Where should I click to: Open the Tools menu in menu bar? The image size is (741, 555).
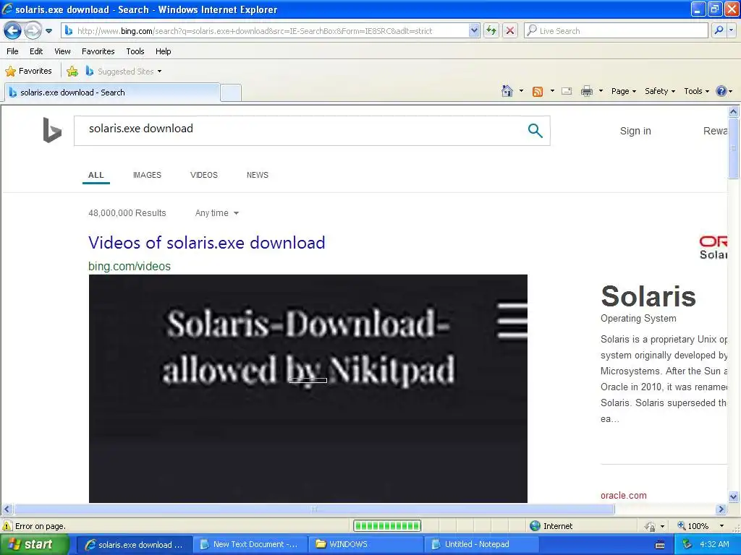pyautogui.click(x=135, y=51)
